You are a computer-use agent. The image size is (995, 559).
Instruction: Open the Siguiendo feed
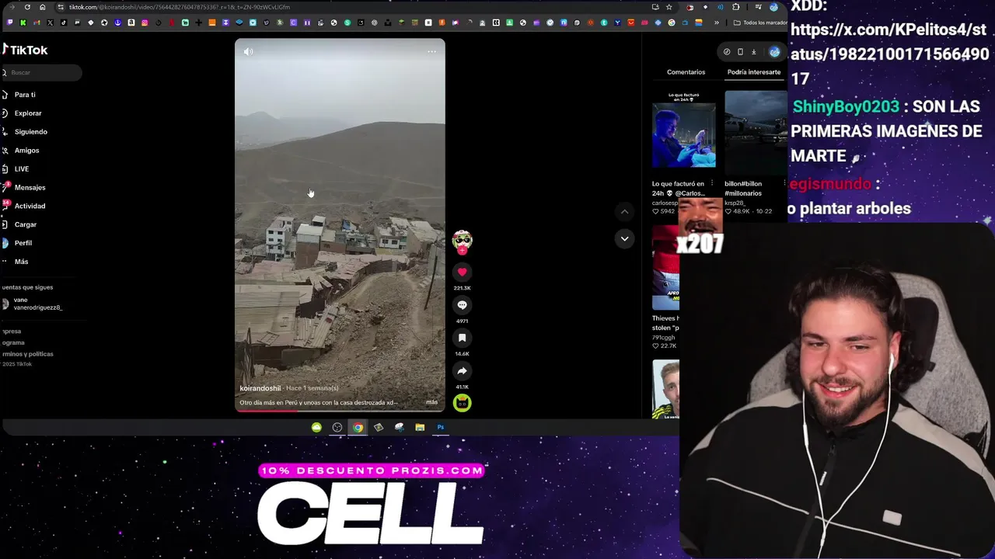tap(30, 132)
